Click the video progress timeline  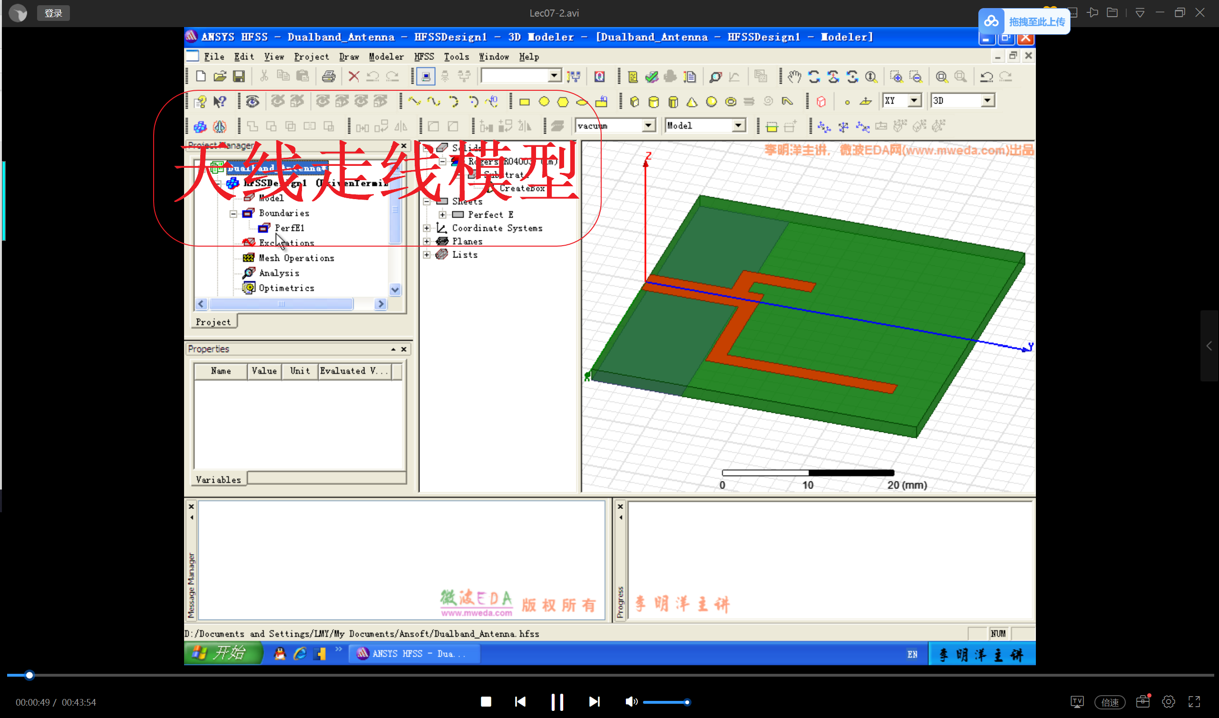coord(610,675)
